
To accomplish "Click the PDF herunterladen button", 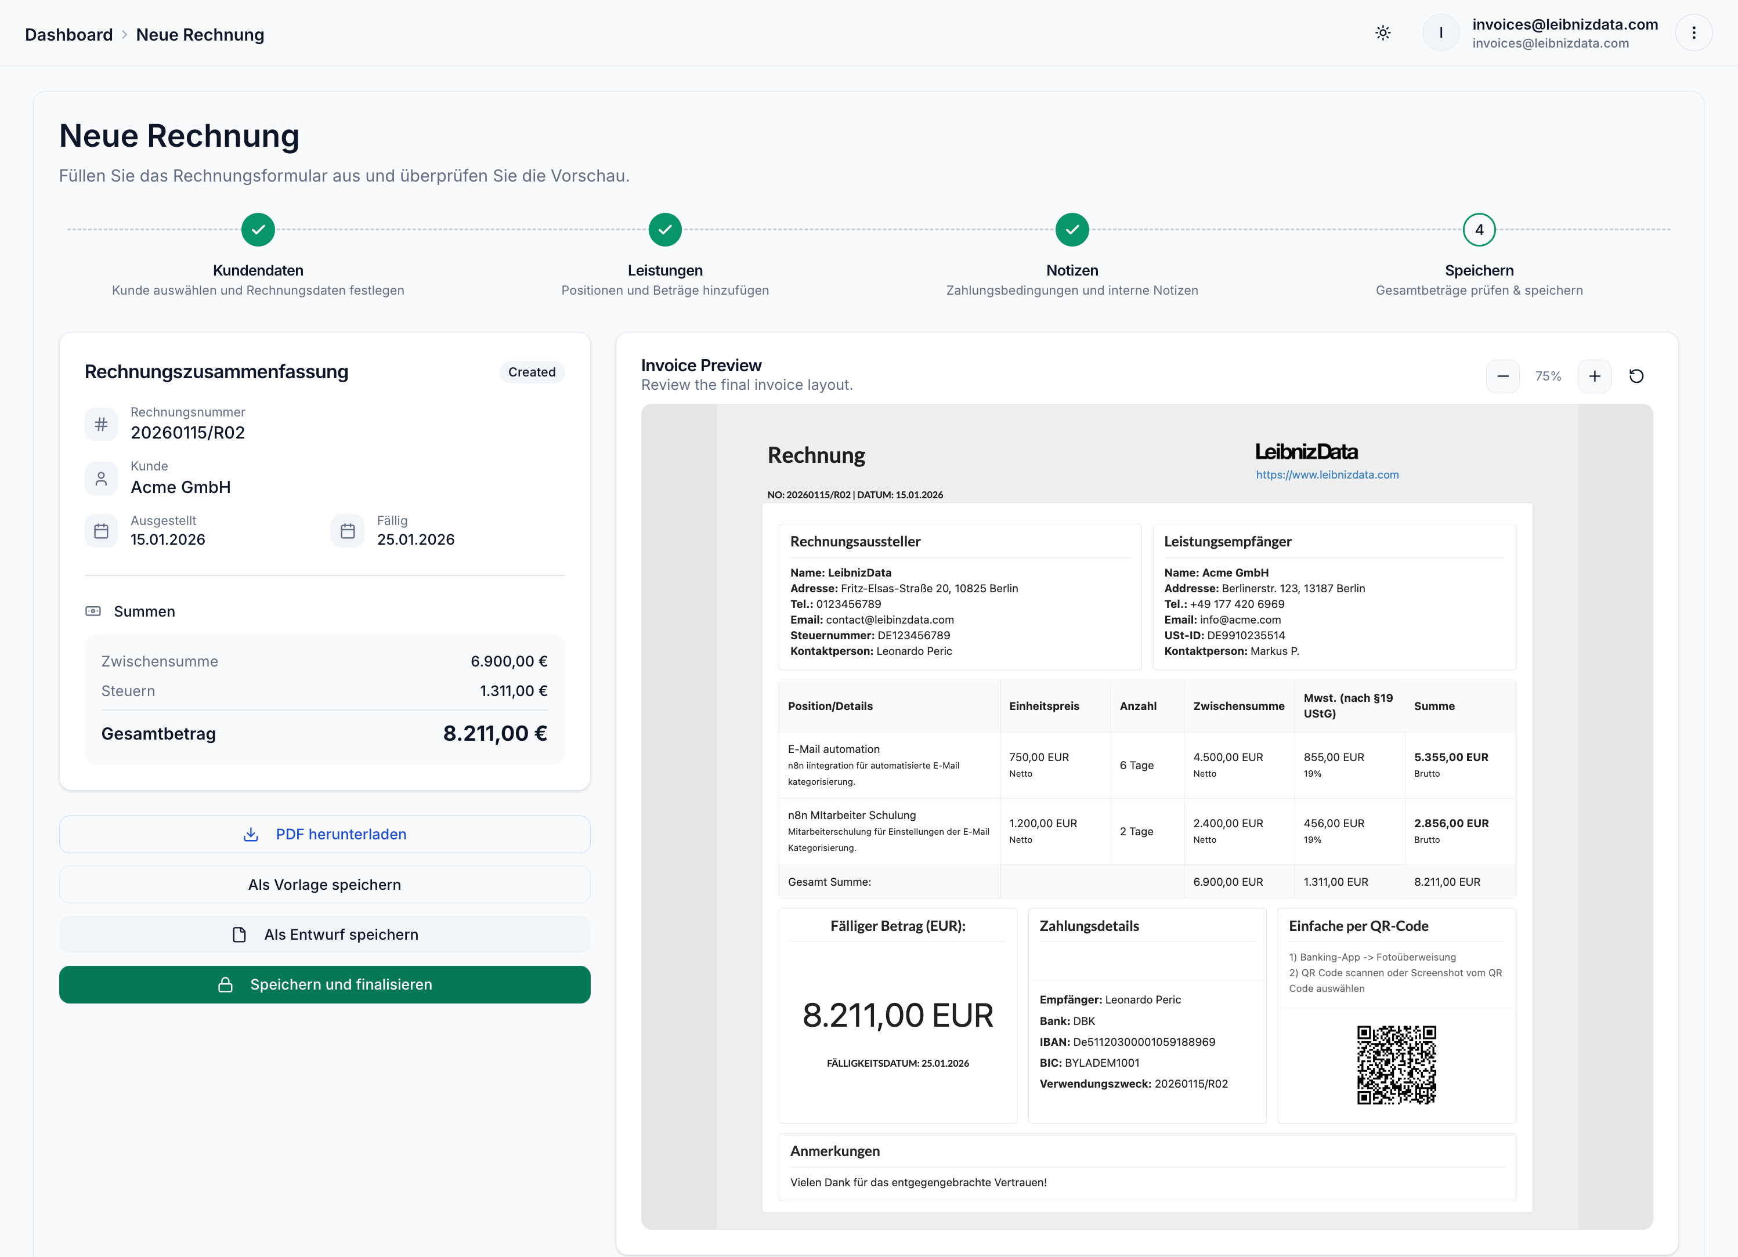I will coord(324,834).
